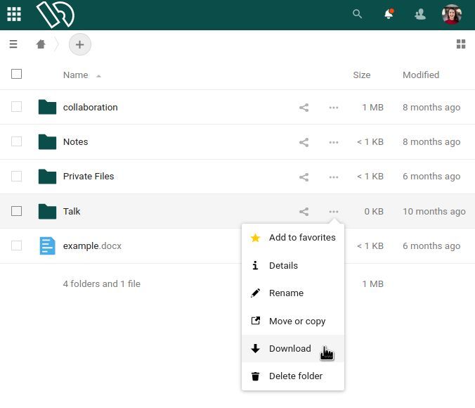Share the collaboration folder

(304, 108)
